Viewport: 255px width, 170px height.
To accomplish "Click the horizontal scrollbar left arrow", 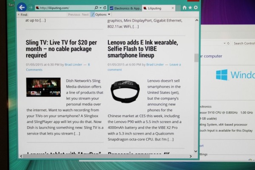I will 21,156.
